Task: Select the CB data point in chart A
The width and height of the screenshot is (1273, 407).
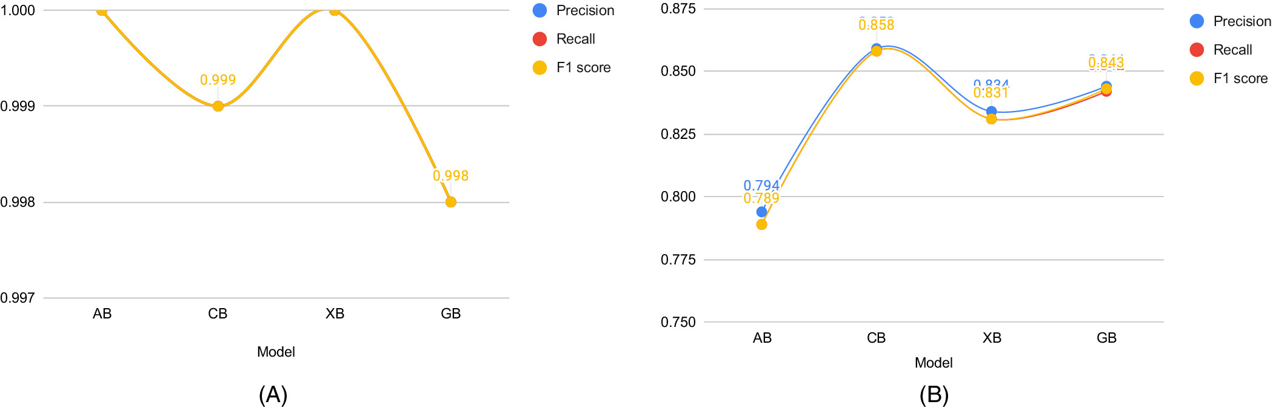Action: [x=218, y=106]
